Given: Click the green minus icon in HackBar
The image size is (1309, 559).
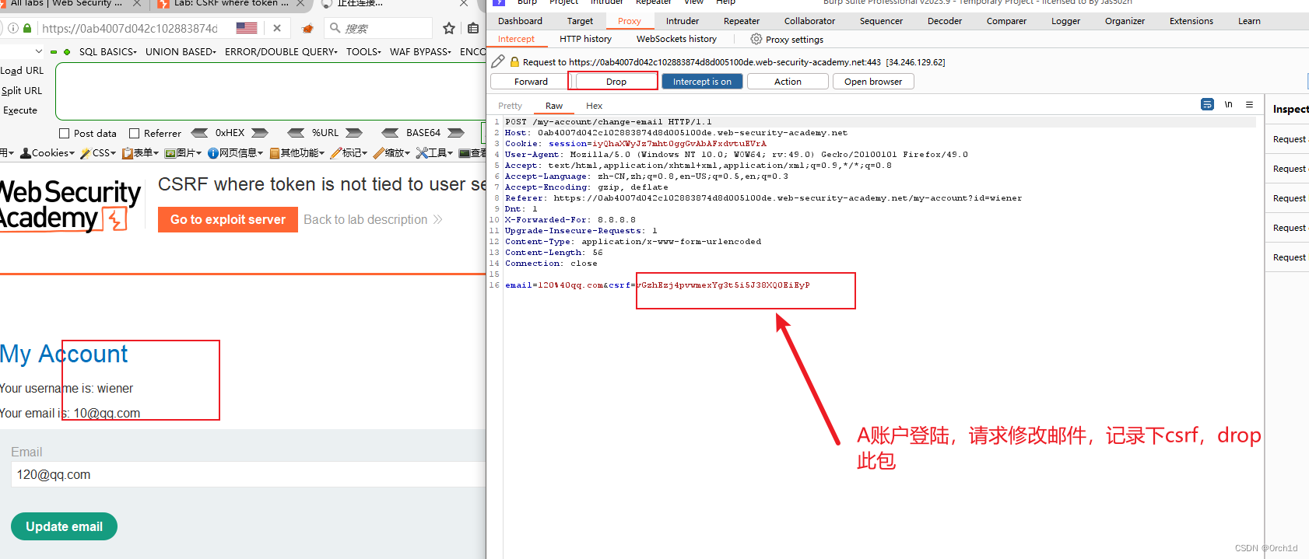Looking at the screenshot, I should [x=54, y=52].
